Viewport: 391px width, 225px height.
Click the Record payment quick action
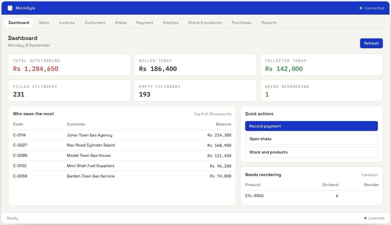[312, 126]
